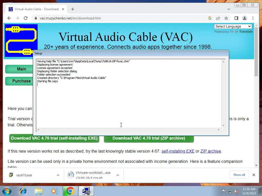This screenshot has height=196, width=262.
Task: Click the 'License agreement accepted' log line
Action: click(55, 68)
